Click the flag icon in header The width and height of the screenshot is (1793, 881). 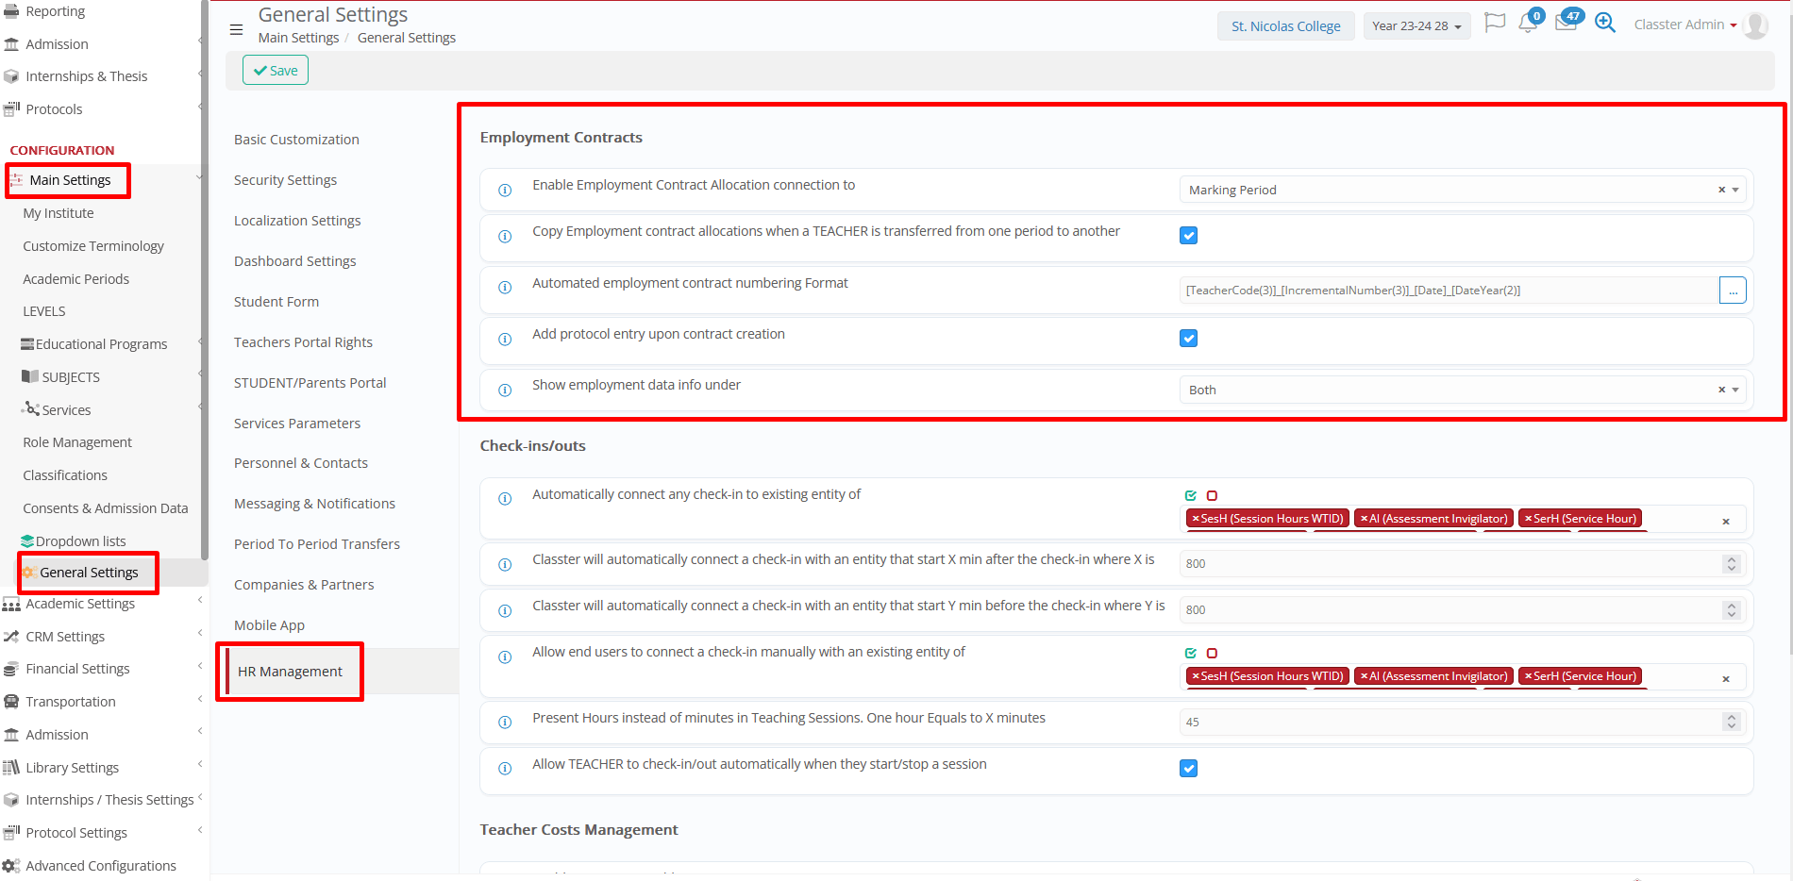click(x=1494, y=23)
